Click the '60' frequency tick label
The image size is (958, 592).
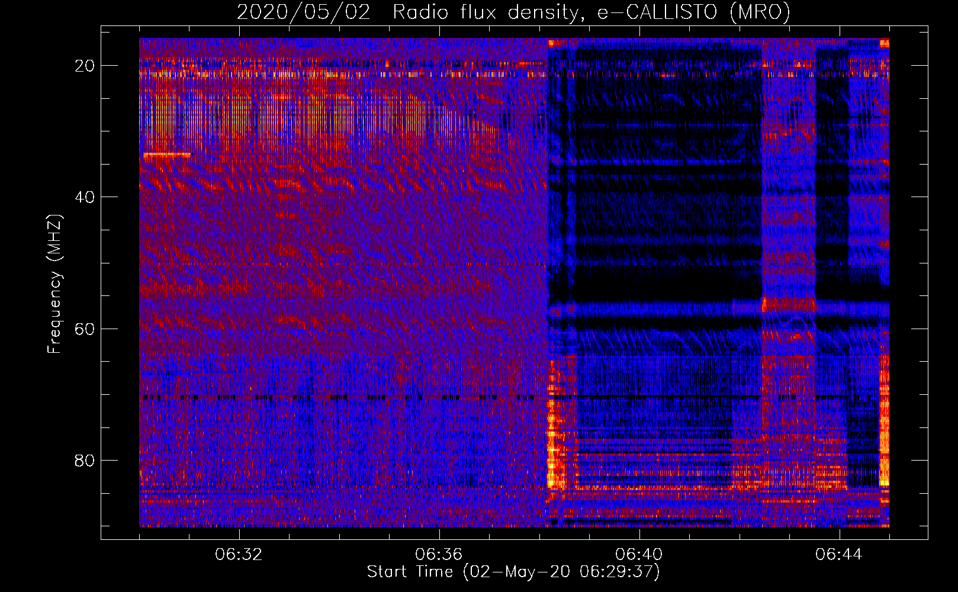pos(85,329)
